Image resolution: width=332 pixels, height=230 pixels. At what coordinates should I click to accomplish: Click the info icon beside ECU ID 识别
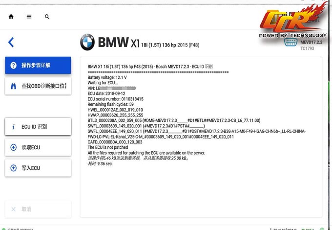[13, 127]
